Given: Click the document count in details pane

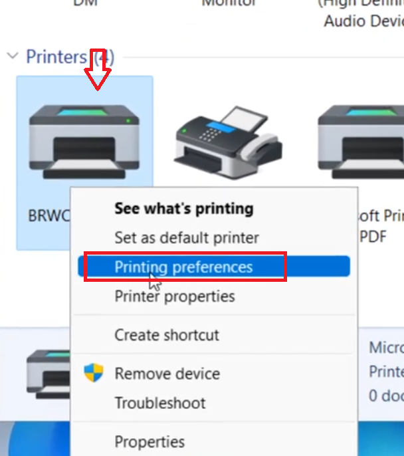Looking at the screenshot, I should [385, 396].
